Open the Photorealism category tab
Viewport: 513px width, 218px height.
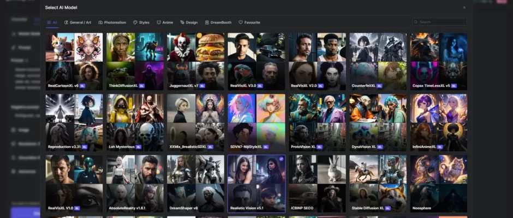click(x=112, y=22)
